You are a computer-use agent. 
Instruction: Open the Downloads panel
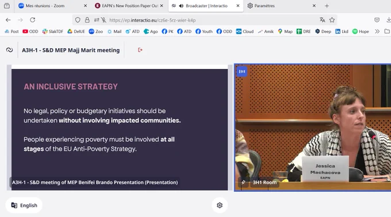coord(389,20)
